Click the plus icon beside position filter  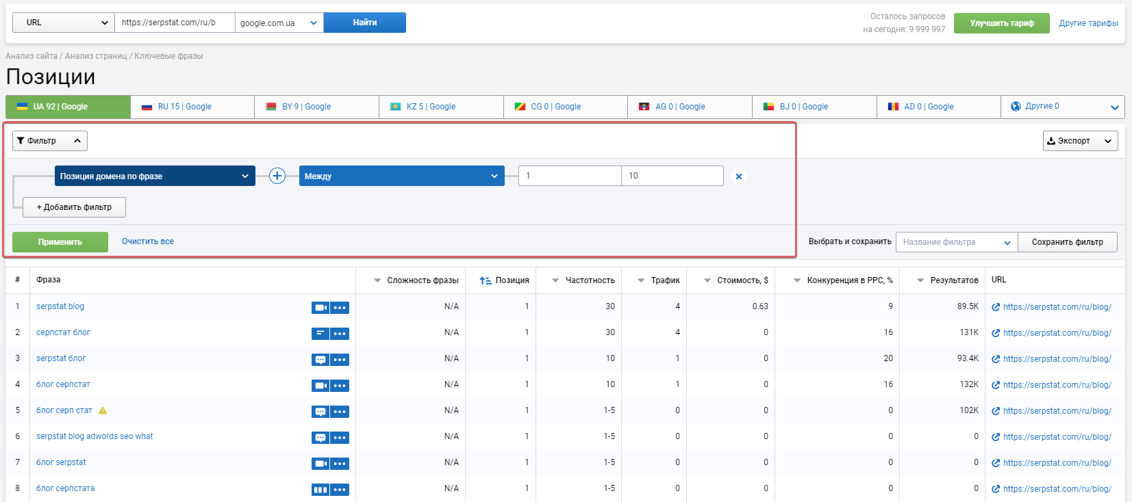click(277, 176)
